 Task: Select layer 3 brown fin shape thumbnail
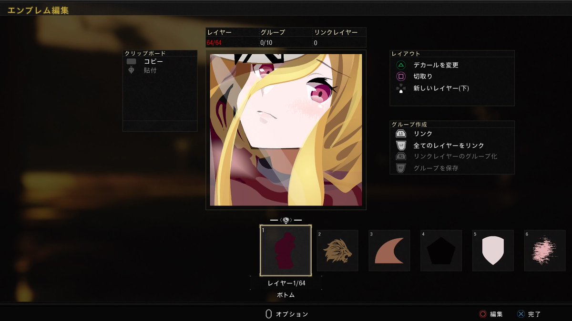tap(389, 251)
